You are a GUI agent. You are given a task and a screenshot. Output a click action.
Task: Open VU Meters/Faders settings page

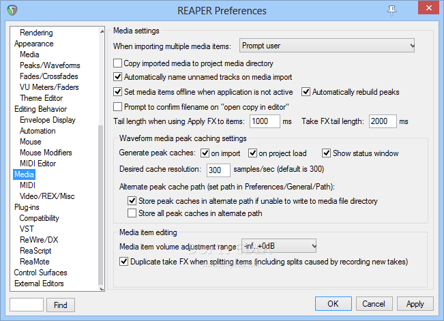point(49,87)
